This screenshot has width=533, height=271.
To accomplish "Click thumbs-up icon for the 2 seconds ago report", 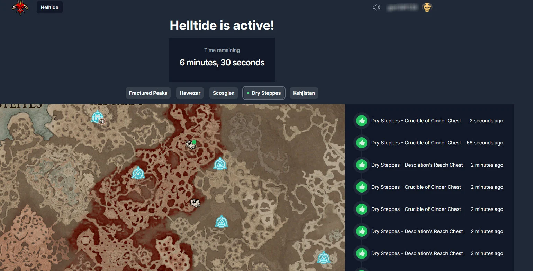I will coord(362,121).
